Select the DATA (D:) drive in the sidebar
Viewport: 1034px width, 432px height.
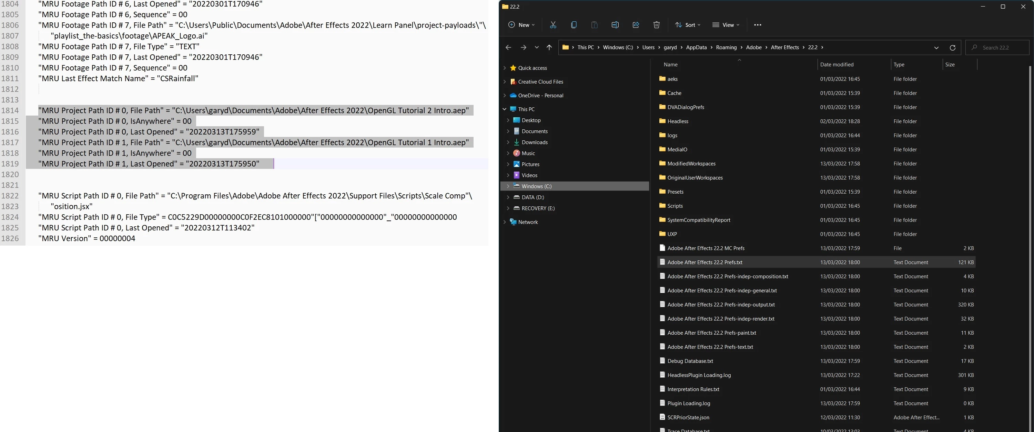pyautogui.click(x=533, y=197)
